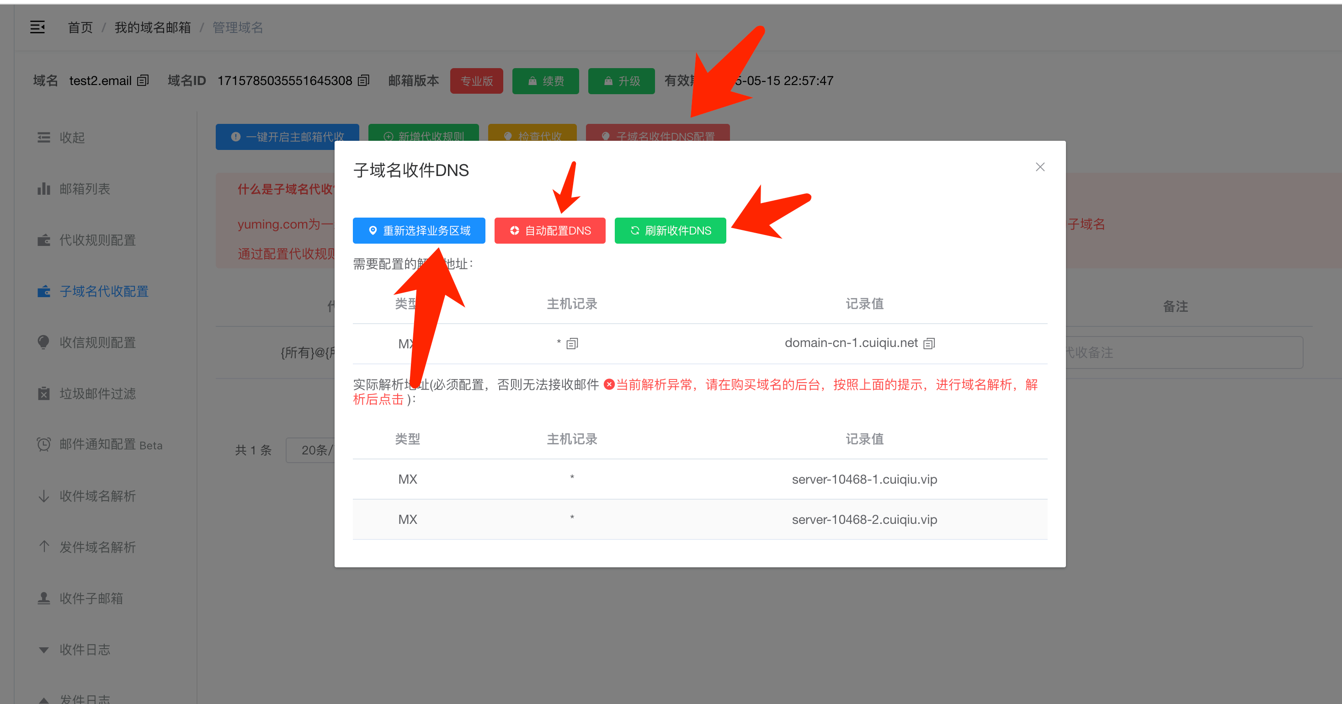Select 子域名代收配置 sidebar item
The width and height of the screenshot is (1342, 704).
tap(93, 291)
